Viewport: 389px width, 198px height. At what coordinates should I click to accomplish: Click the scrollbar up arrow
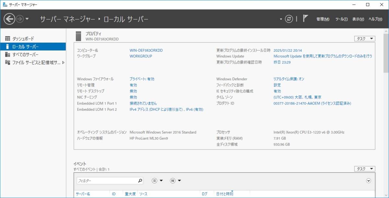pyautogui.click(x=386, y=31)
